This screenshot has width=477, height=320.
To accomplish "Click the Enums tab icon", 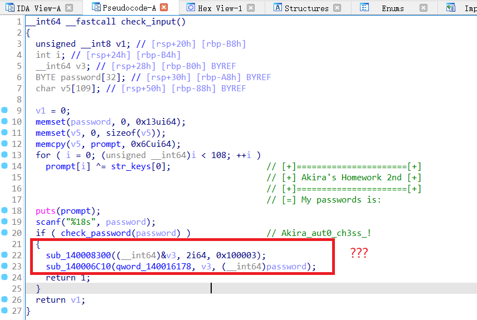I will coord(364,7).
